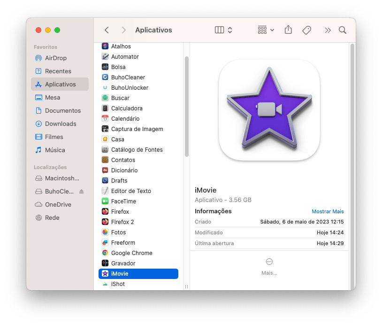Select the Catálogo de Fontes icon
Viewport: 382px width, 325px height.
pos(105,149)
